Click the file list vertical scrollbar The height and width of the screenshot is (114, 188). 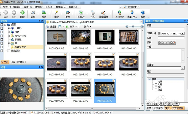pos(143,78)
